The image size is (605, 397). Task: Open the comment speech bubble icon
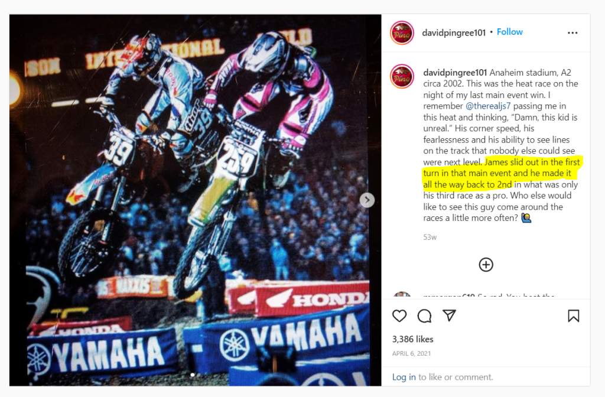point(424,316)
